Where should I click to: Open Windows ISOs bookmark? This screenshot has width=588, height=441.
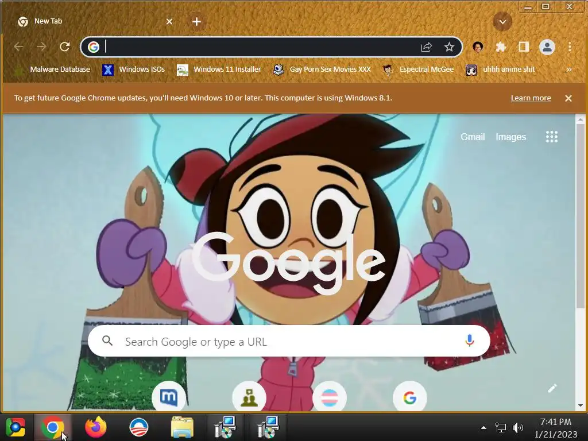click(x=133, y=69)
